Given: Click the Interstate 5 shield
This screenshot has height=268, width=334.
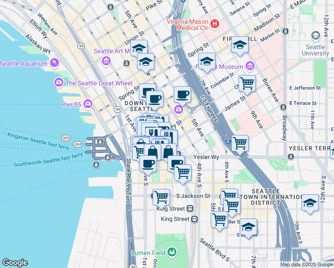Looking at the screenshot, I should pyautogui.click(x=228, y=141).
